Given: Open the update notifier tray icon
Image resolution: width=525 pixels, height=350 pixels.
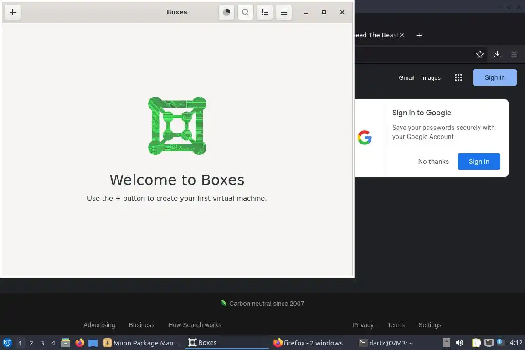Looking at the screenshot, I should [x=500, y=342].
